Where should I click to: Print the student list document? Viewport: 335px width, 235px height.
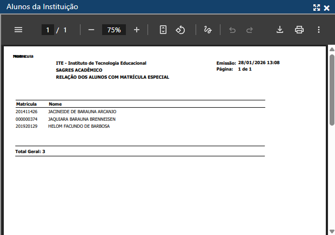coord(299,30)
